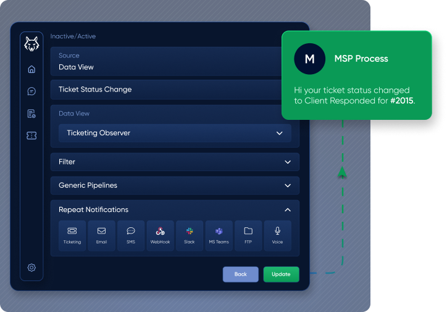447x312 pixels.
Task: Collapse the Repeat Notifications section
Action: coord(287,210)
